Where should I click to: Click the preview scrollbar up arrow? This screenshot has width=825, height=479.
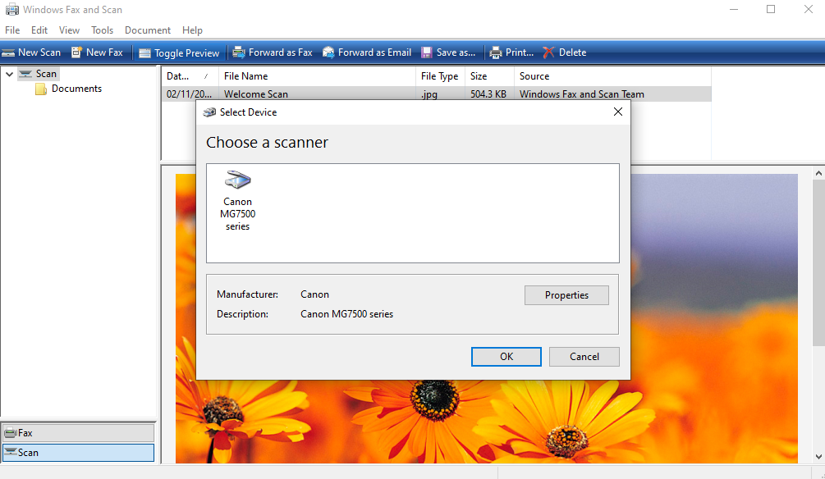click(818, 173)
